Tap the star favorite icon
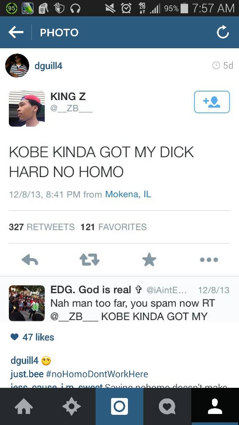 pos(149,260)
